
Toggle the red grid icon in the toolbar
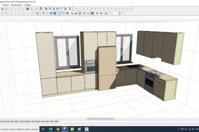(92, 13)
